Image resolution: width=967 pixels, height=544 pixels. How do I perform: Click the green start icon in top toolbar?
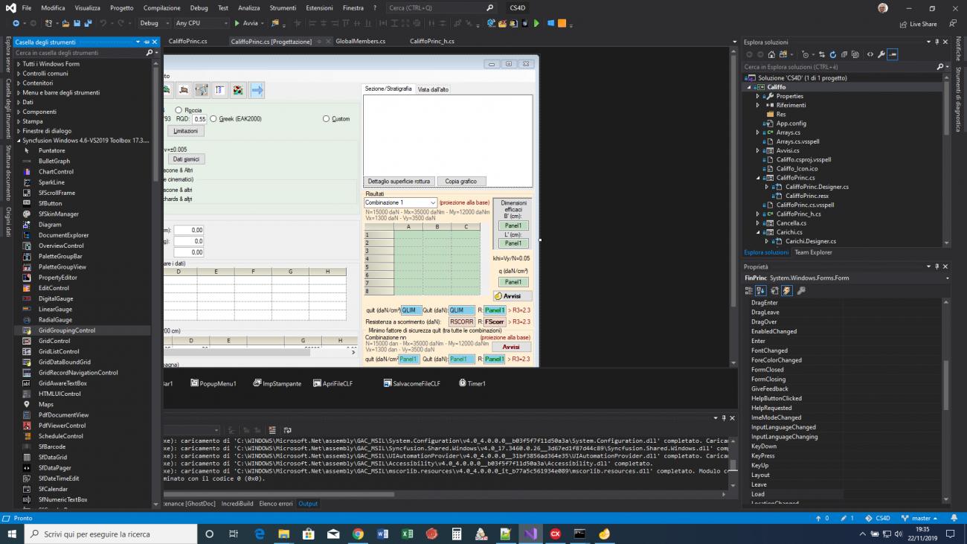(536, 23)
